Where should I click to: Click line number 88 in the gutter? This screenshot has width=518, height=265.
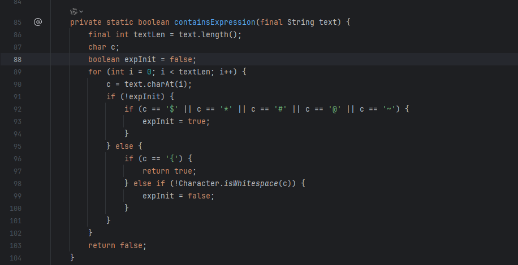17,59
